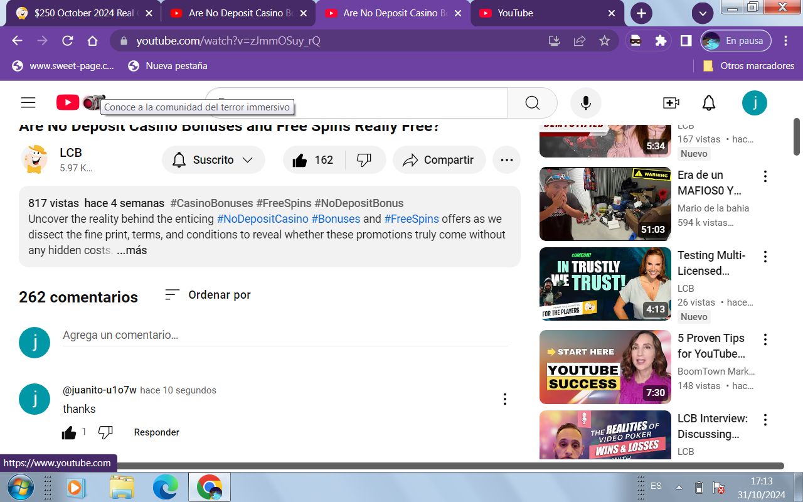Open options for 5 Proven Tips video

765,339
